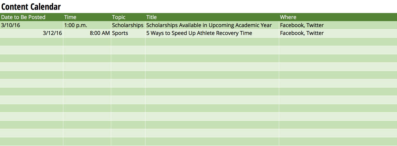Click Facebook, Twitter cell in Scholarships row
Screen dimensions: 397x146
302,25
